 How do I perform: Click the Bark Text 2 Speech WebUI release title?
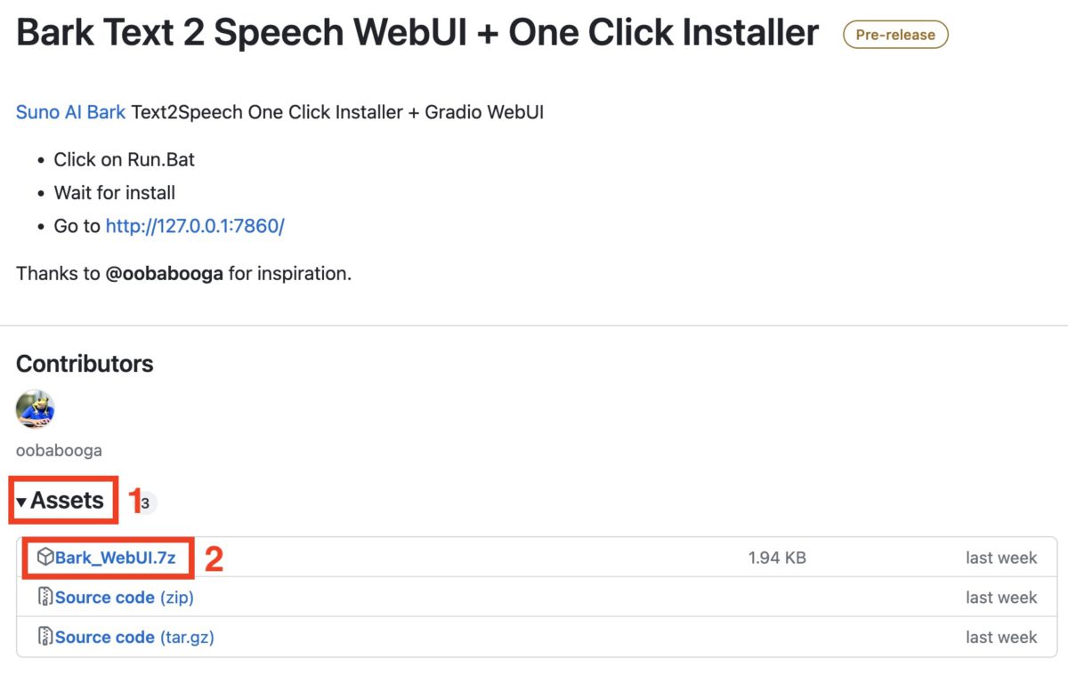pyautogui.click(x=417, y=34)
